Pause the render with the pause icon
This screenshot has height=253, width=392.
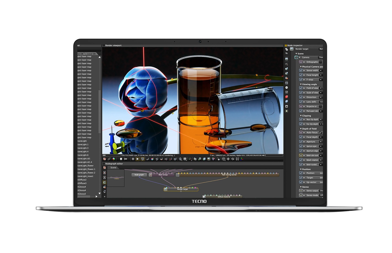pyautogui.click(x=132, y=159)
